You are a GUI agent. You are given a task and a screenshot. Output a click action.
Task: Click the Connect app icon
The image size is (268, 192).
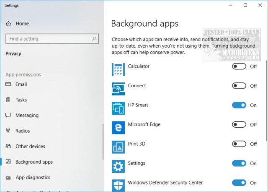pos(119,88)
